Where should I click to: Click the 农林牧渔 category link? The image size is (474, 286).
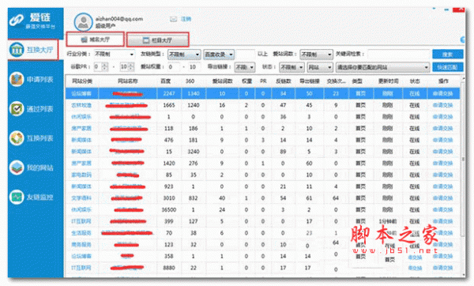81,105
